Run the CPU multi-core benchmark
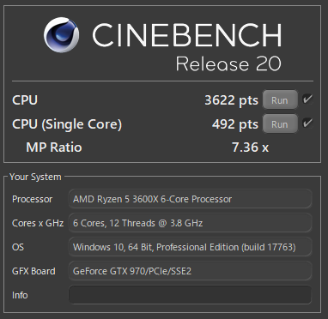 (280, 100)
